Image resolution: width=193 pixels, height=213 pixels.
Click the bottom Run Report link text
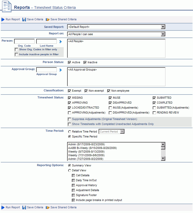[x=13, y=207]
